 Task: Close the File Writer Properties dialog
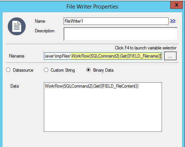click(x=176, y=5)
